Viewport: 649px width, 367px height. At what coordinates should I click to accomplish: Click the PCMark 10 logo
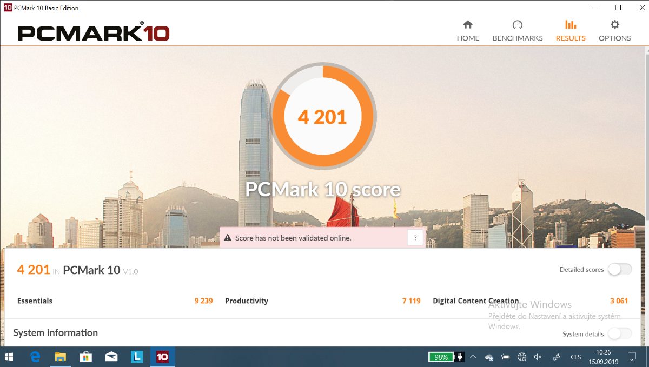pos(94,32)
